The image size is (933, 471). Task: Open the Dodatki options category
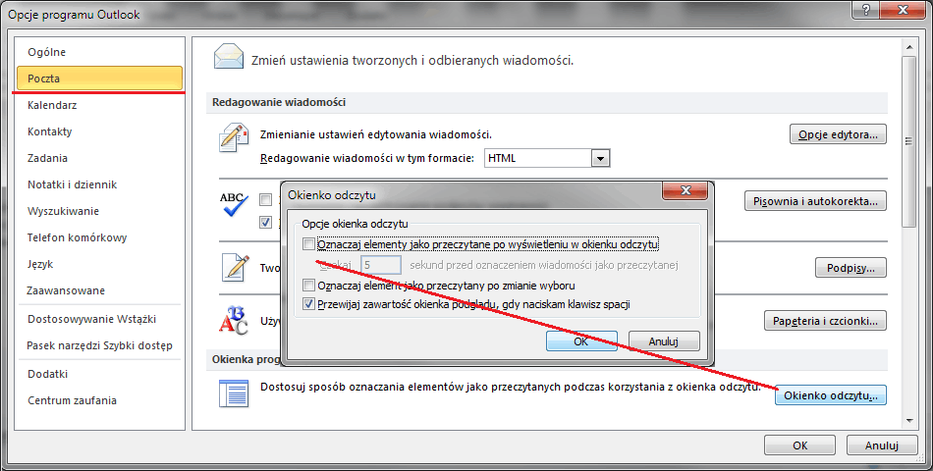[x=99, y=374]
